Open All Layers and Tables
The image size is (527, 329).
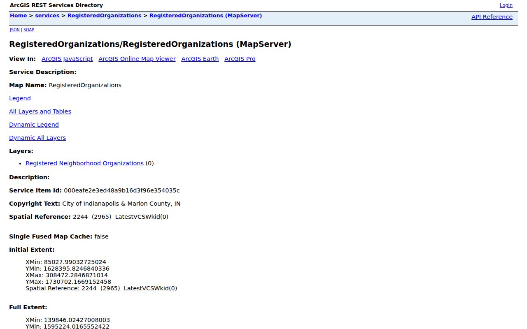tap(40, 111)
